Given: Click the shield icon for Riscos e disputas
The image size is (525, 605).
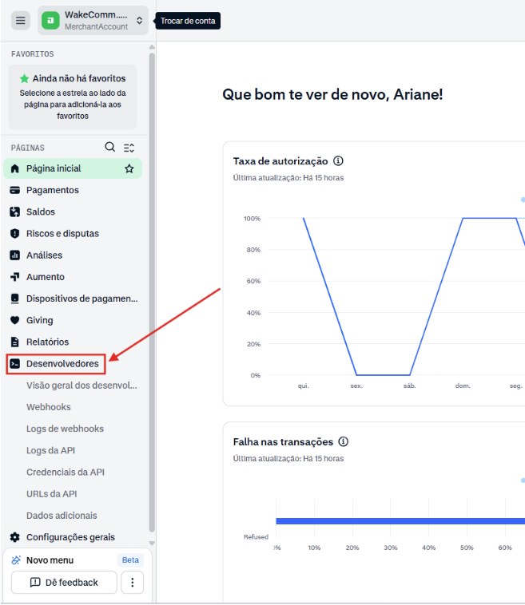Looking at the screenshot, I should click(x=14, y=233).
